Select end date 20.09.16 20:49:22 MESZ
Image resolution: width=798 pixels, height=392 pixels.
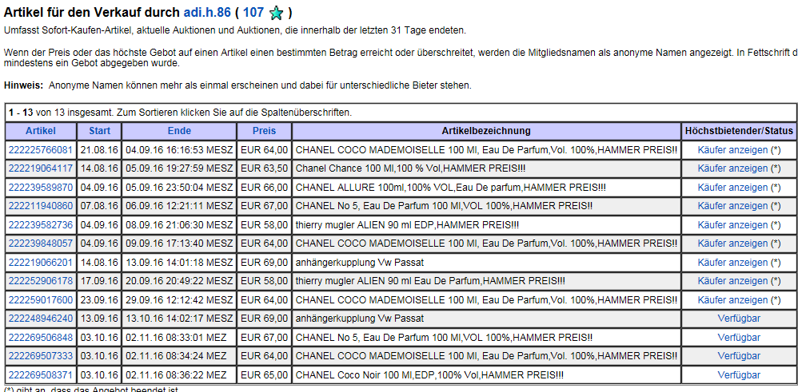179,281
